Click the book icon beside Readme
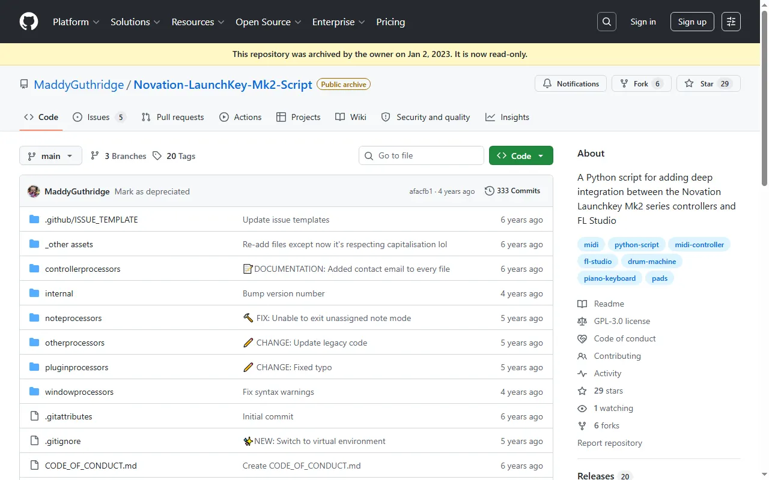This screenshot has width=769, height=480. [582, 304]
